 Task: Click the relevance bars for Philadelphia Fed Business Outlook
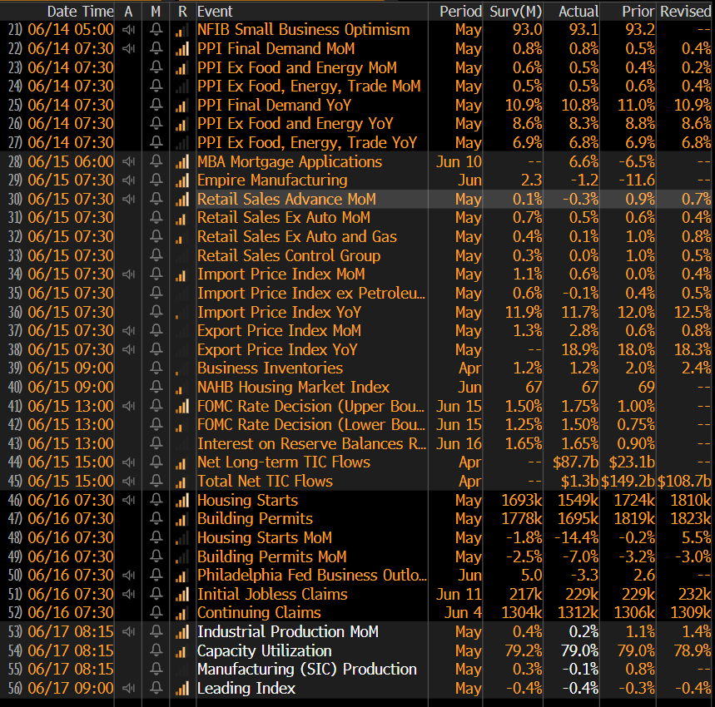click(x=182, y=576)
